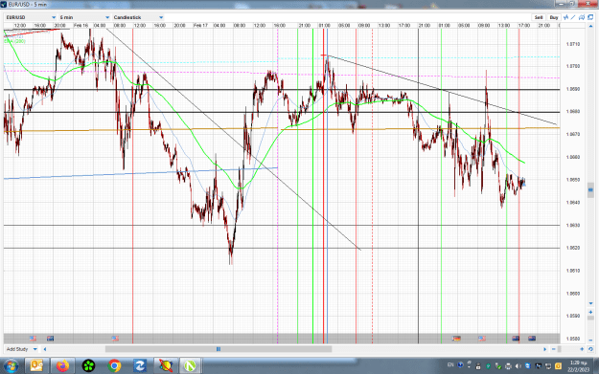Click the German flag economic event marker
599x374 pixels.
tap(456, 339)
